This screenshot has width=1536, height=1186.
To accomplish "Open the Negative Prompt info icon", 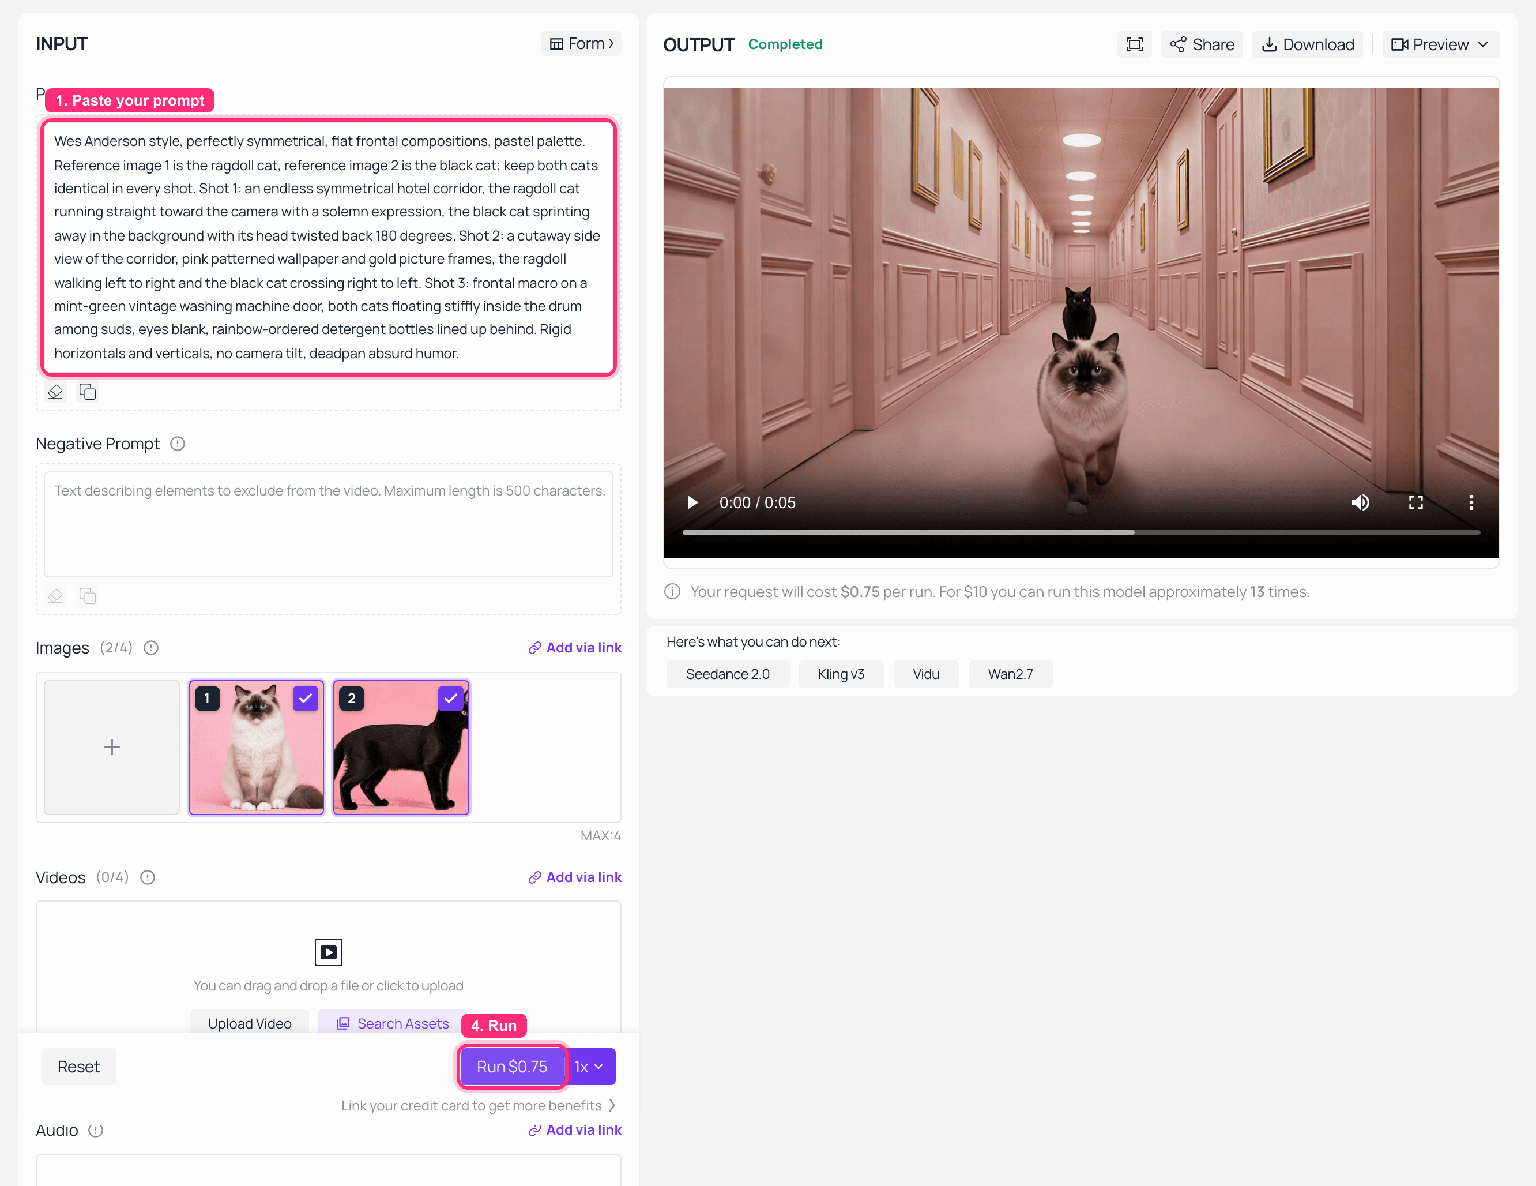I will pos(178,444).
